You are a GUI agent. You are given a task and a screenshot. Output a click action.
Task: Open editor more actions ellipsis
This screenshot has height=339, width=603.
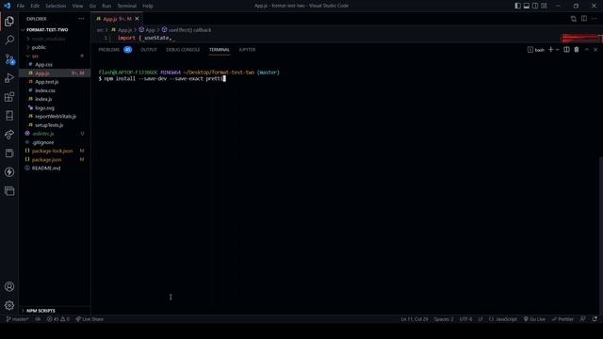click(x=595, y=19)
